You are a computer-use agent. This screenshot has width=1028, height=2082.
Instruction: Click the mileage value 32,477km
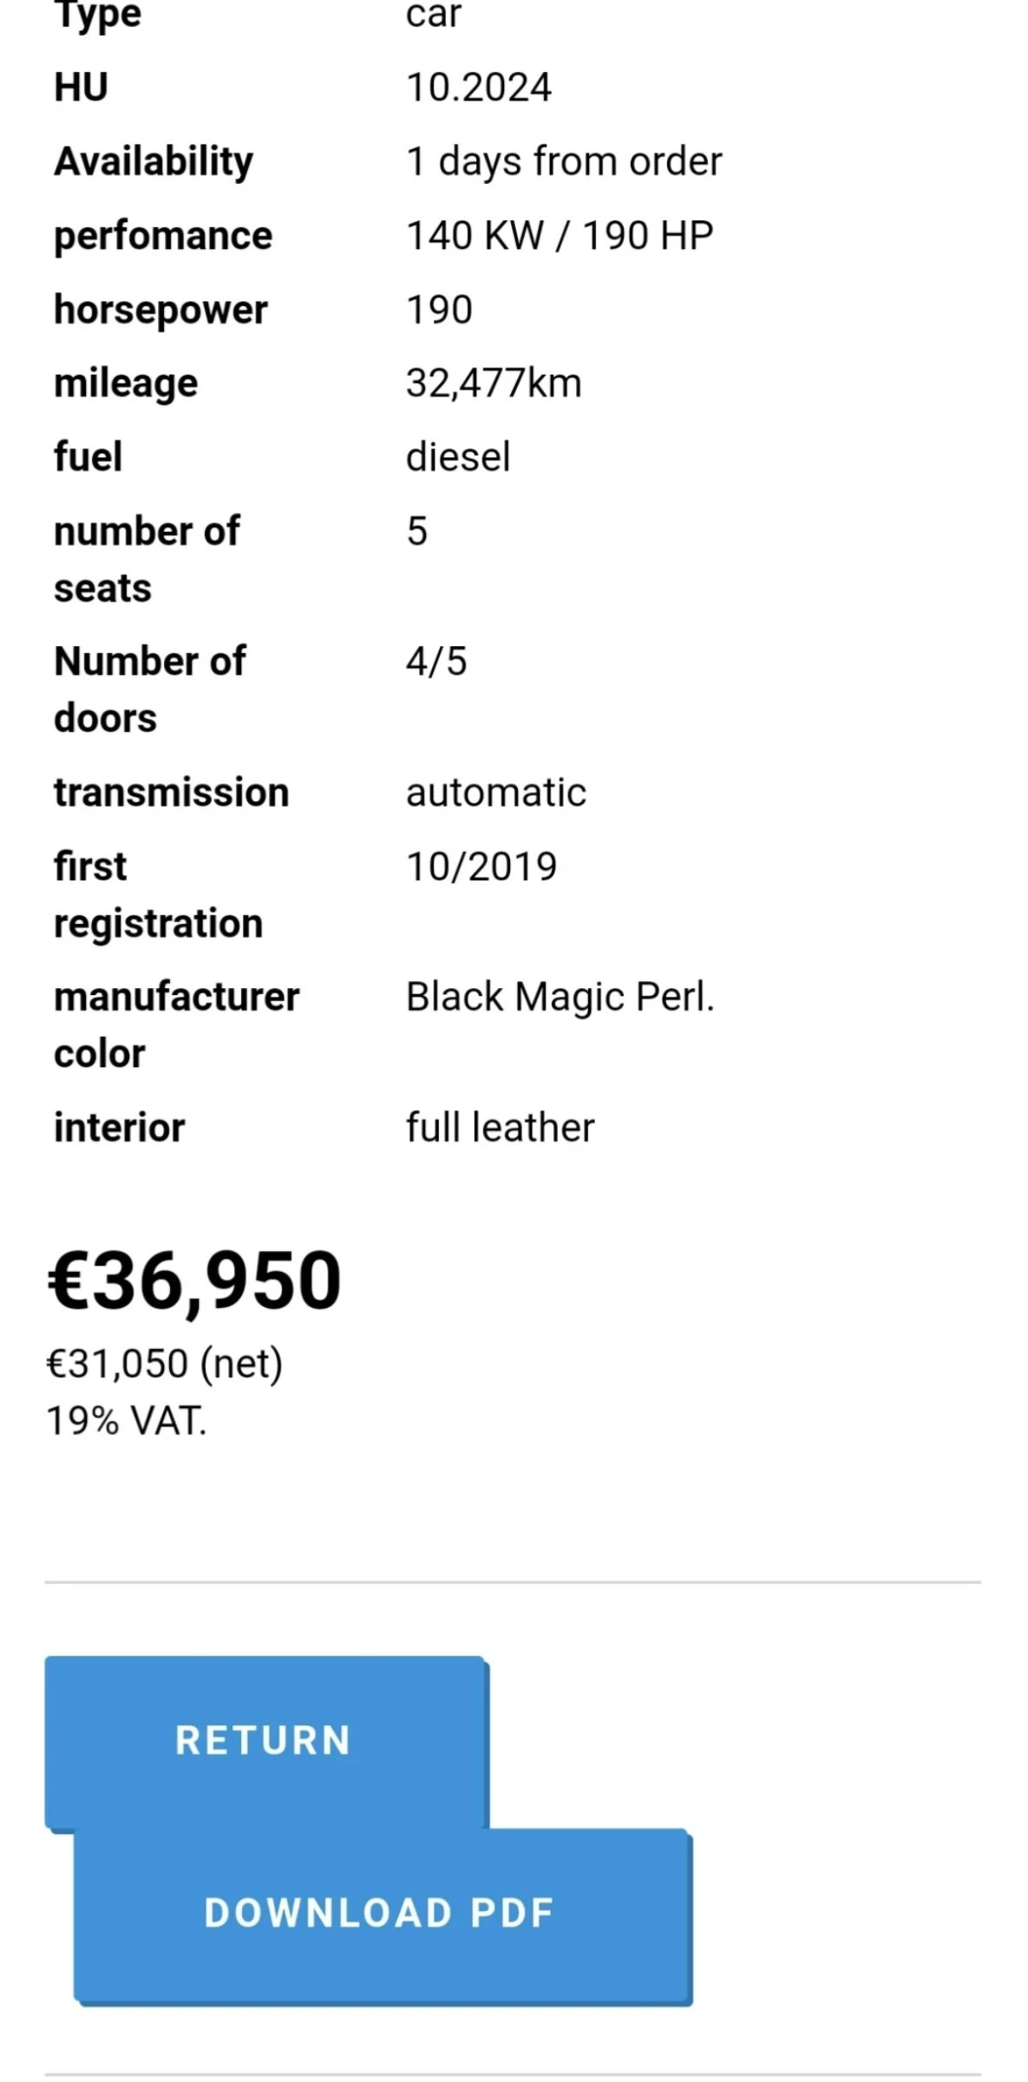click(x=494, y=383)
